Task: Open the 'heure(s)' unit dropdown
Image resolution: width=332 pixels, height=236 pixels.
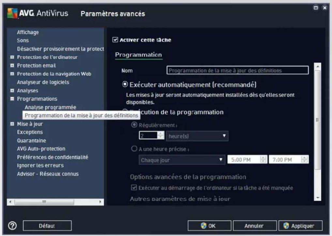Action: click(x=197, y=136)
